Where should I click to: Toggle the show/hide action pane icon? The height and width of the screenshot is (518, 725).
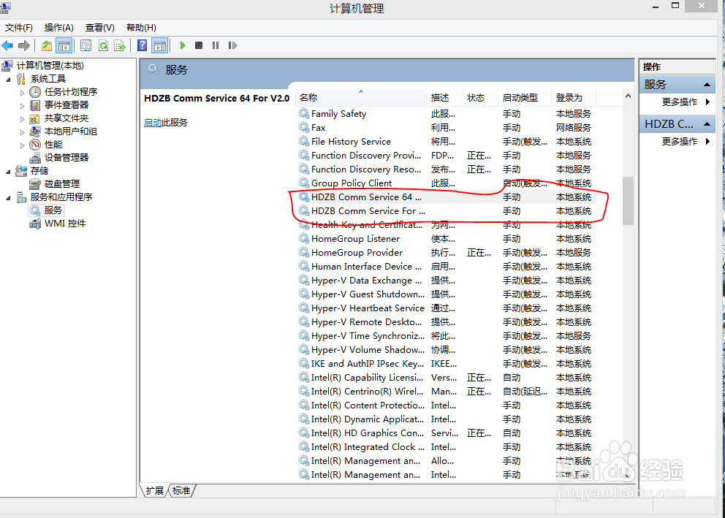click(x=159, y=45)
